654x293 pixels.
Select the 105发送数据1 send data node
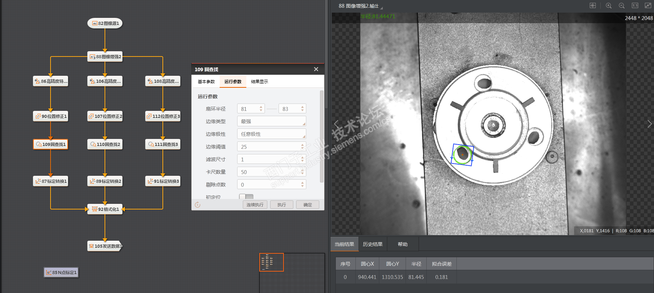click(x=105, y=246)
